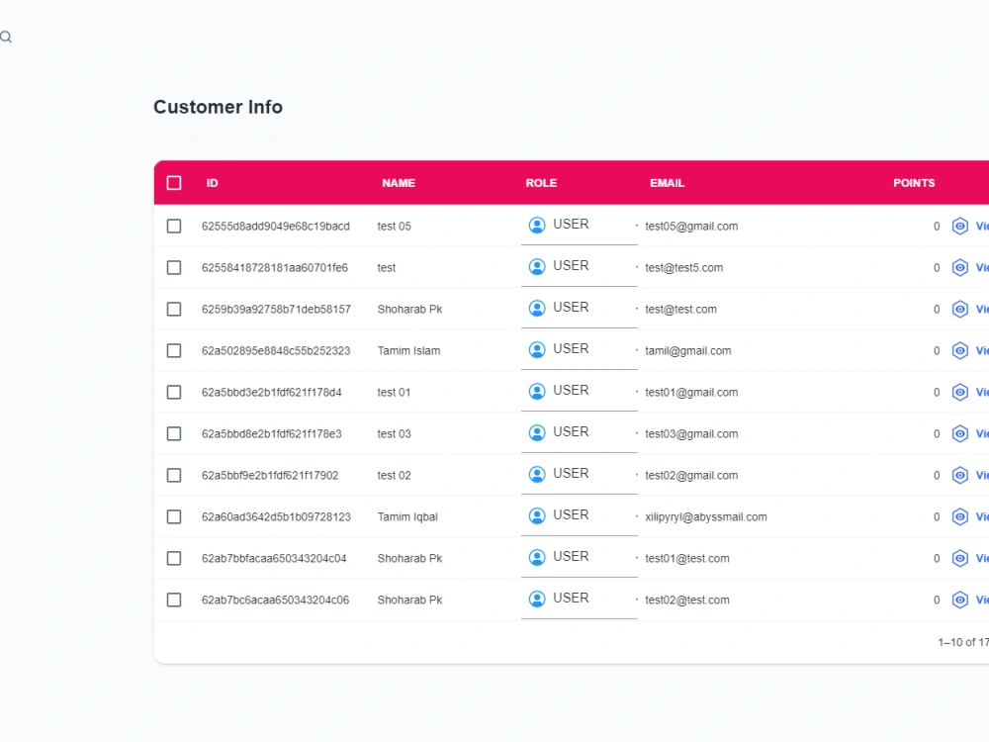989x742 pixels.
Task: Click email test@test5.com
Action: click(683, 267)
